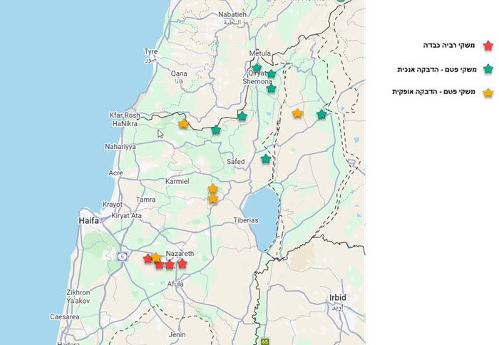
Task: Click the teal star just below Shemona label
Action: [271, 88]
